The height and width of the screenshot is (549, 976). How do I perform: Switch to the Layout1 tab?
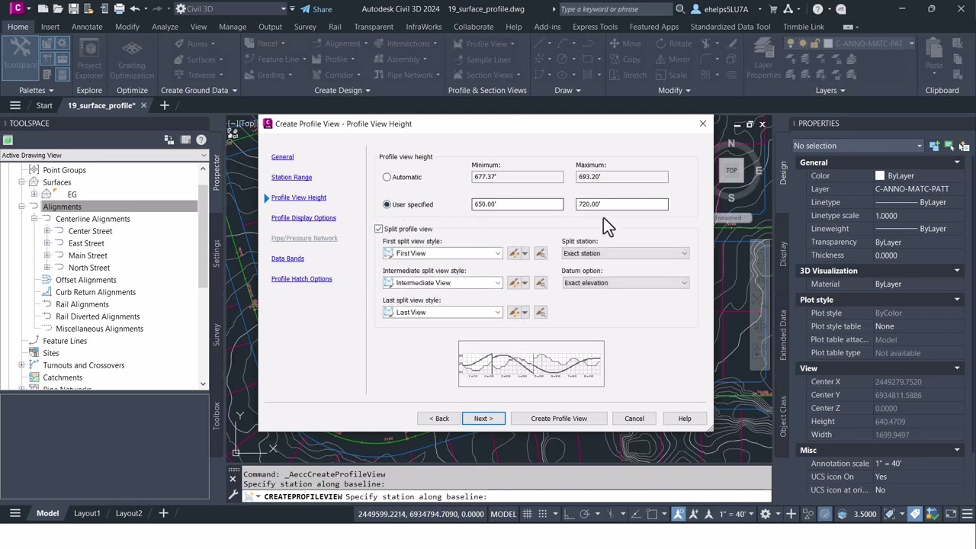point(87,513)
